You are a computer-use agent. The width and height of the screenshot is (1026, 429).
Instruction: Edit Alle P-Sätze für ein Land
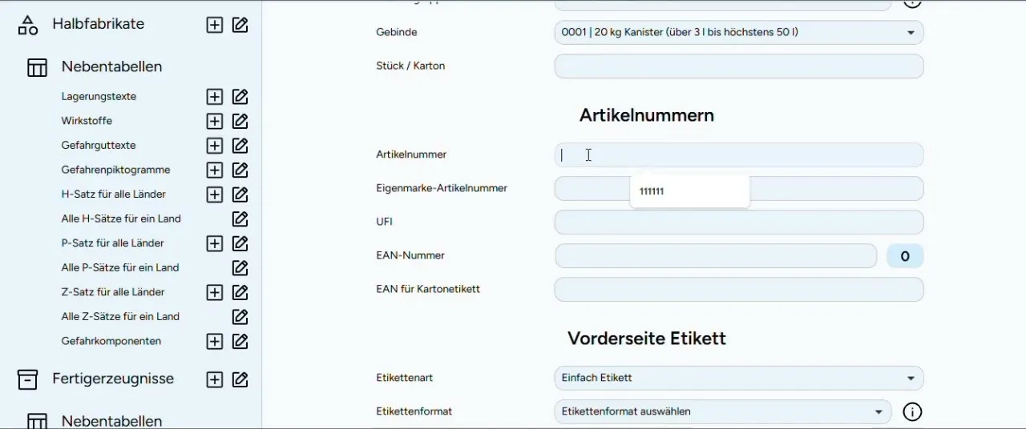(x=240, y=268)
